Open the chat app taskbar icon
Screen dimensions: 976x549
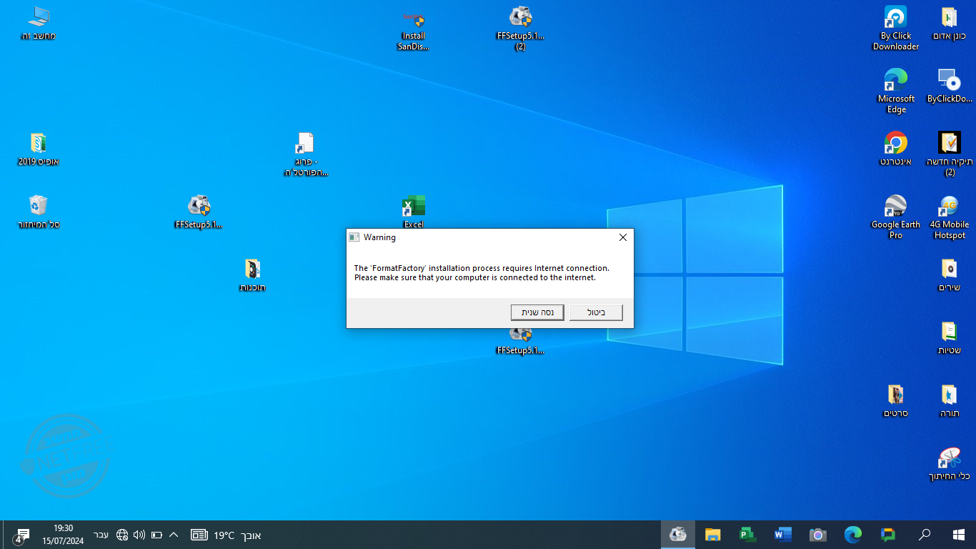(x=888, y=535)
